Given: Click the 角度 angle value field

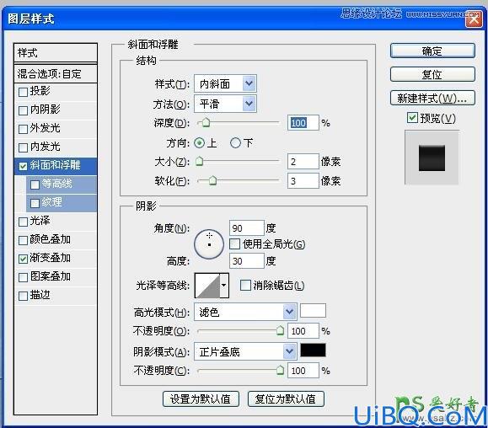Looking at the screenshot, I should pyautogui.click(x=246, y=228).
